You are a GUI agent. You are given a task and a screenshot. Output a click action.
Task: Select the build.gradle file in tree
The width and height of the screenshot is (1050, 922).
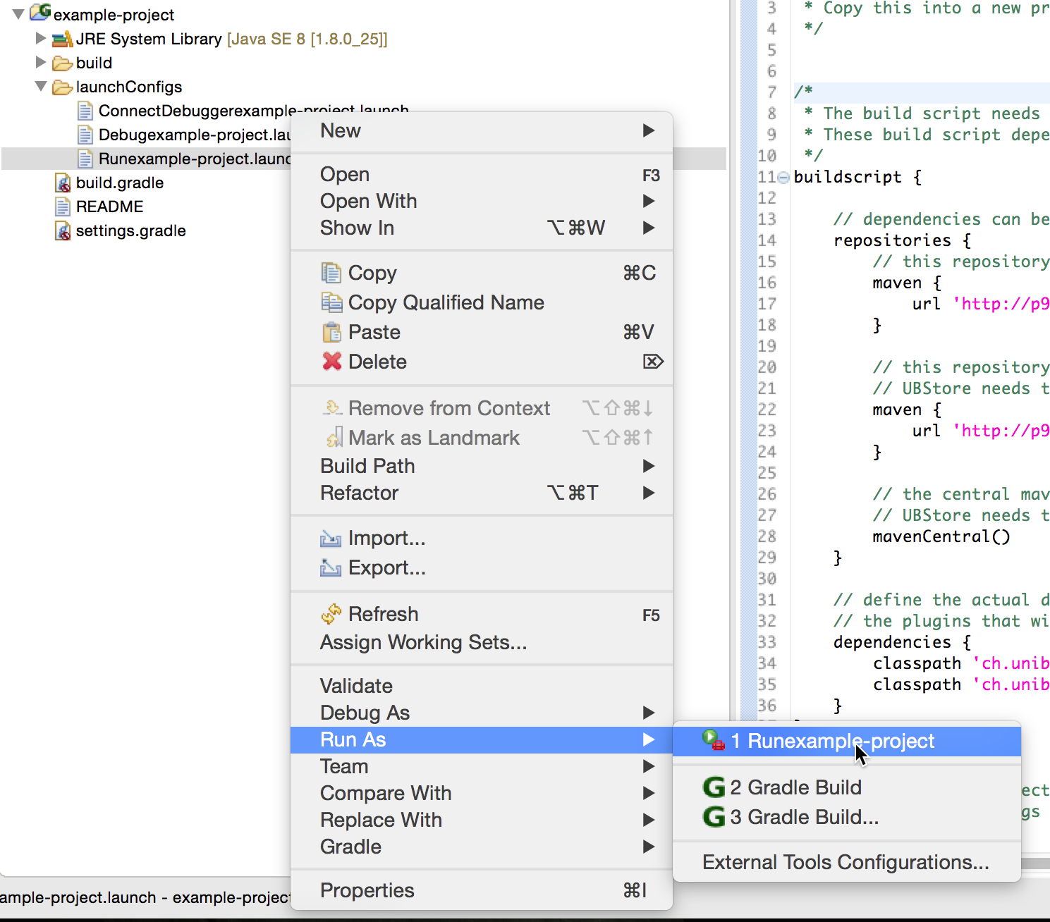(x=120, y=183)
